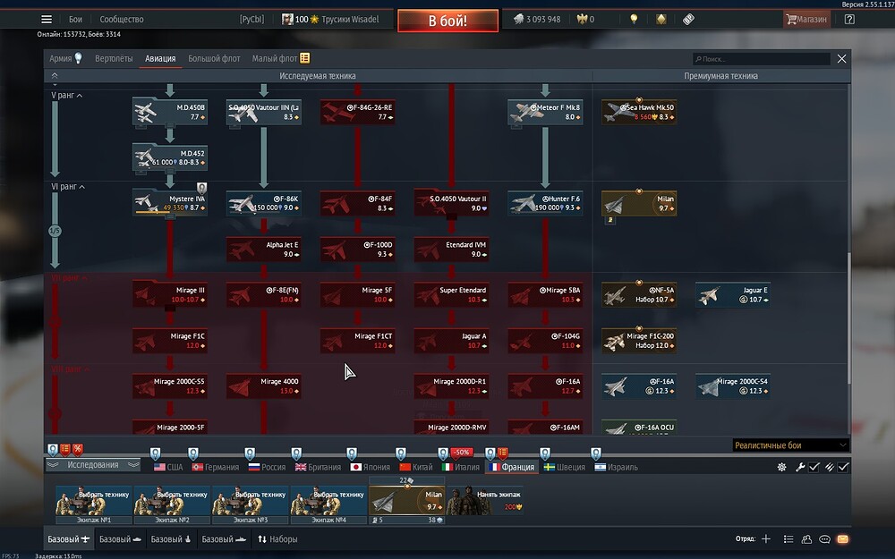Select the Super Etendard vehicle card
Image resolution: width=895 pixels, height=559 pixels.
click(x=451, y=295)
